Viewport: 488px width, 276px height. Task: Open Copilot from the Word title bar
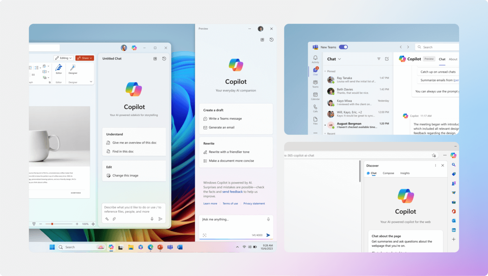pyautogui.click(x=134, y=48)
